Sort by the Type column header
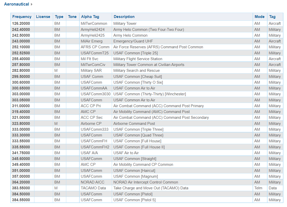Image resolution: width=287 pixels, height=207 pixels. click(59, 17)
